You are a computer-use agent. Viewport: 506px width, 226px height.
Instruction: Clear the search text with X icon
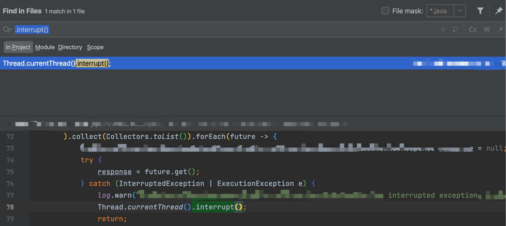click(443, 29)
